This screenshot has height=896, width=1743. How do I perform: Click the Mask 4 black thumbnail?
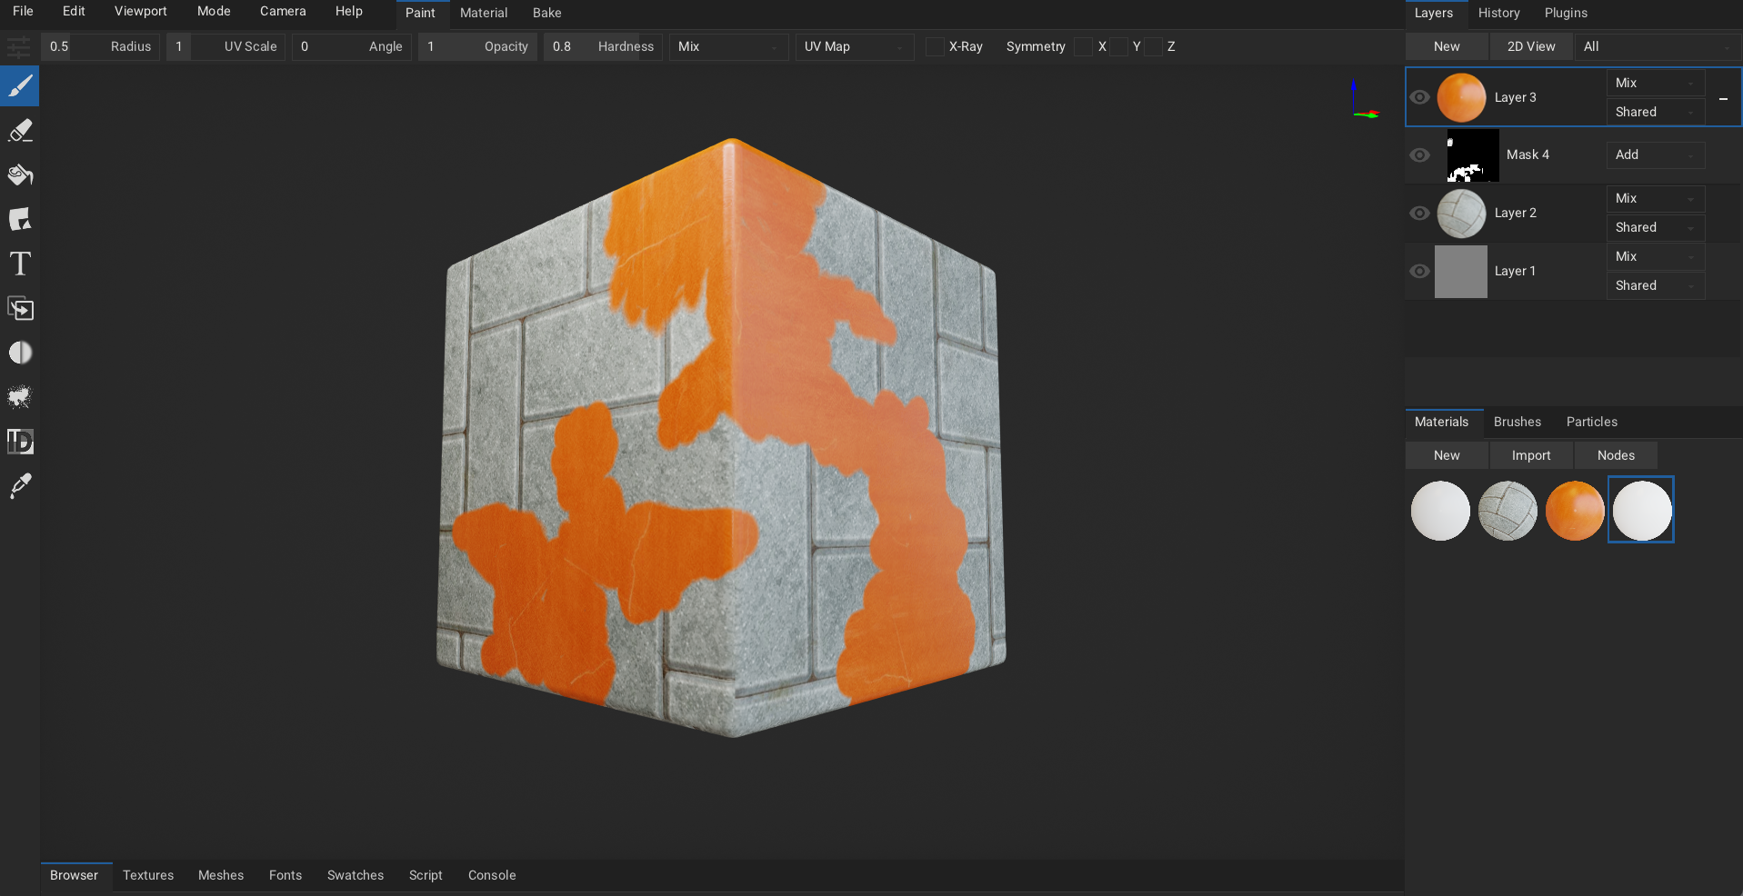point(1473,155)
